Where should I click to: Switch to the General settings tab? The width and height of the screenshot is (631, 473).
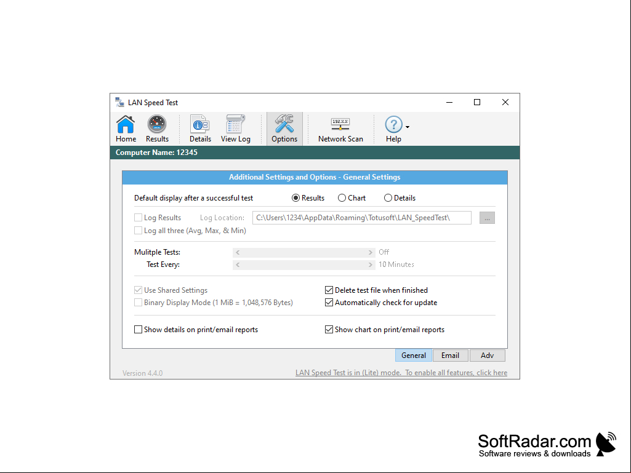coord(413,355)
